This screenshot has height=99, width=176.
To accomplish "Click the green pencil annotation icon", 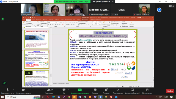I will pyautogui.click(x=4, y=83).
